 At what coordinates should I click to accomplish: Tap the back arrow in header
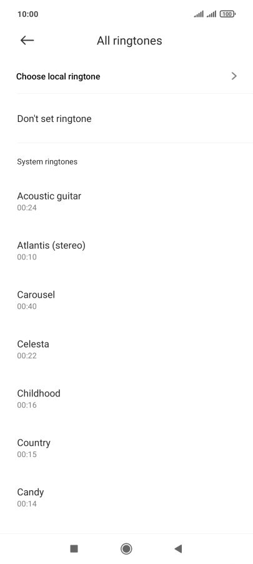pyautogui.click(x=27, y=40)
